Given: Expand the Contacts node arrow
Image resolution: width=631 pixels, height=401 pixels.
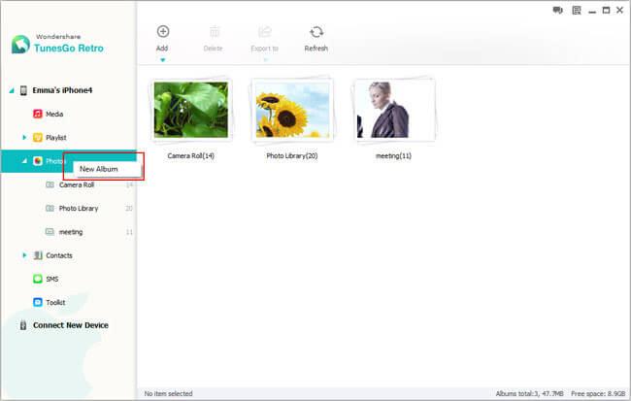Looking at the screenshot, I should (24, 255).
